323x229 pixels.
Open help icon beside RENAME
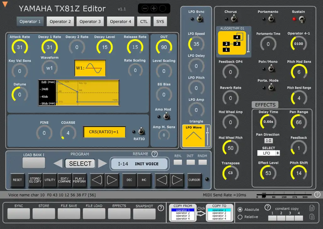155,154
